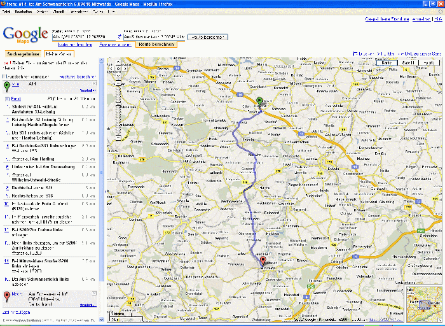Screen dimensions: 445x326
Task: Open the Meine Karten tab
Action: point(58,54)
